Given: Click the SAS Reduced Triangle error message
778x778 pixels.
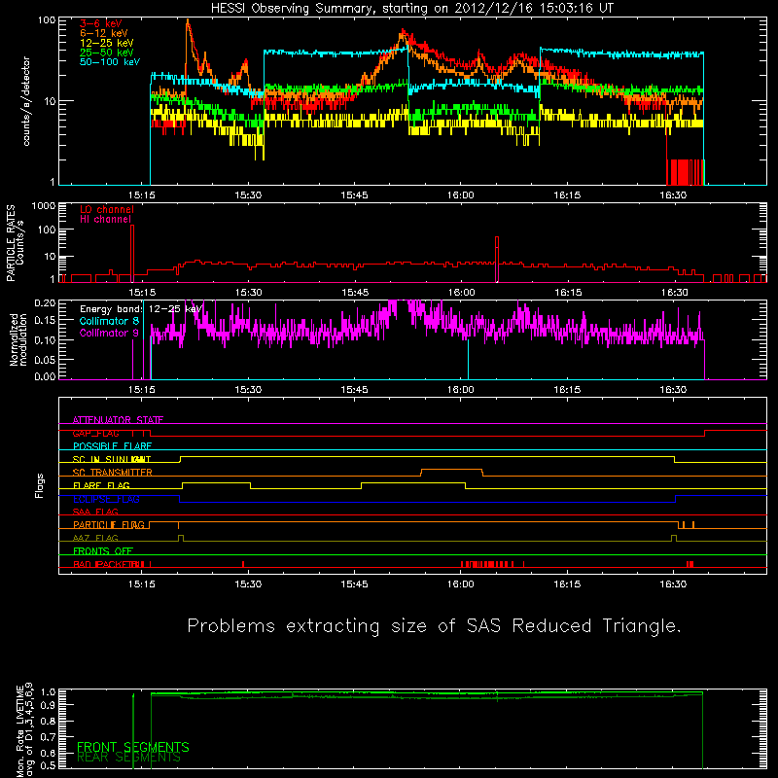Looking at the screenshot, I should coord(434,626).
